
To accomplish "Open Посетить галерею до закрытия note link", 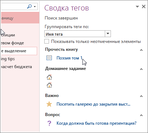I will [x=93, y=104].
